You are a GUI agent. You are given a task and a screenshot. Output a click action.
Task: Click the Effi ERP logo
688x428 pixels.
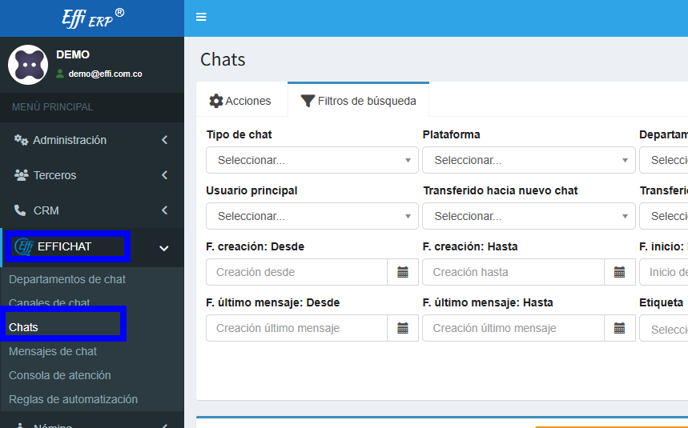pos(93,18)
